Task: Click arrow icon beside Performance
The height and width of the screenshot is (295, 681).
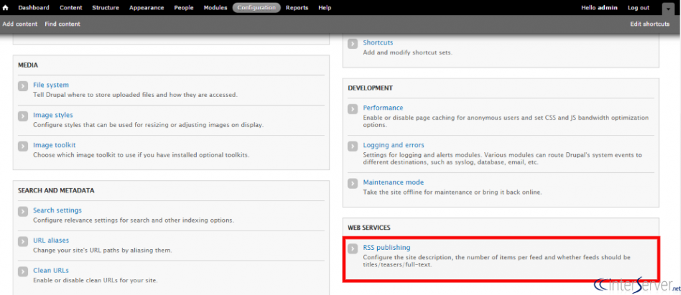Action: [352, 109]
